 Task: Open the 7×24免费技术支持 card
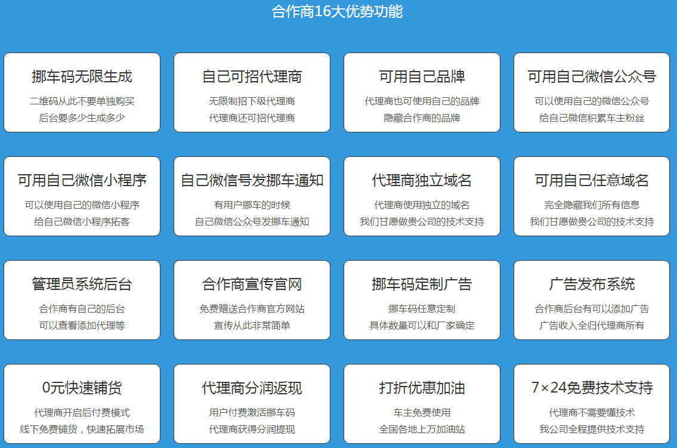(592, 404)
